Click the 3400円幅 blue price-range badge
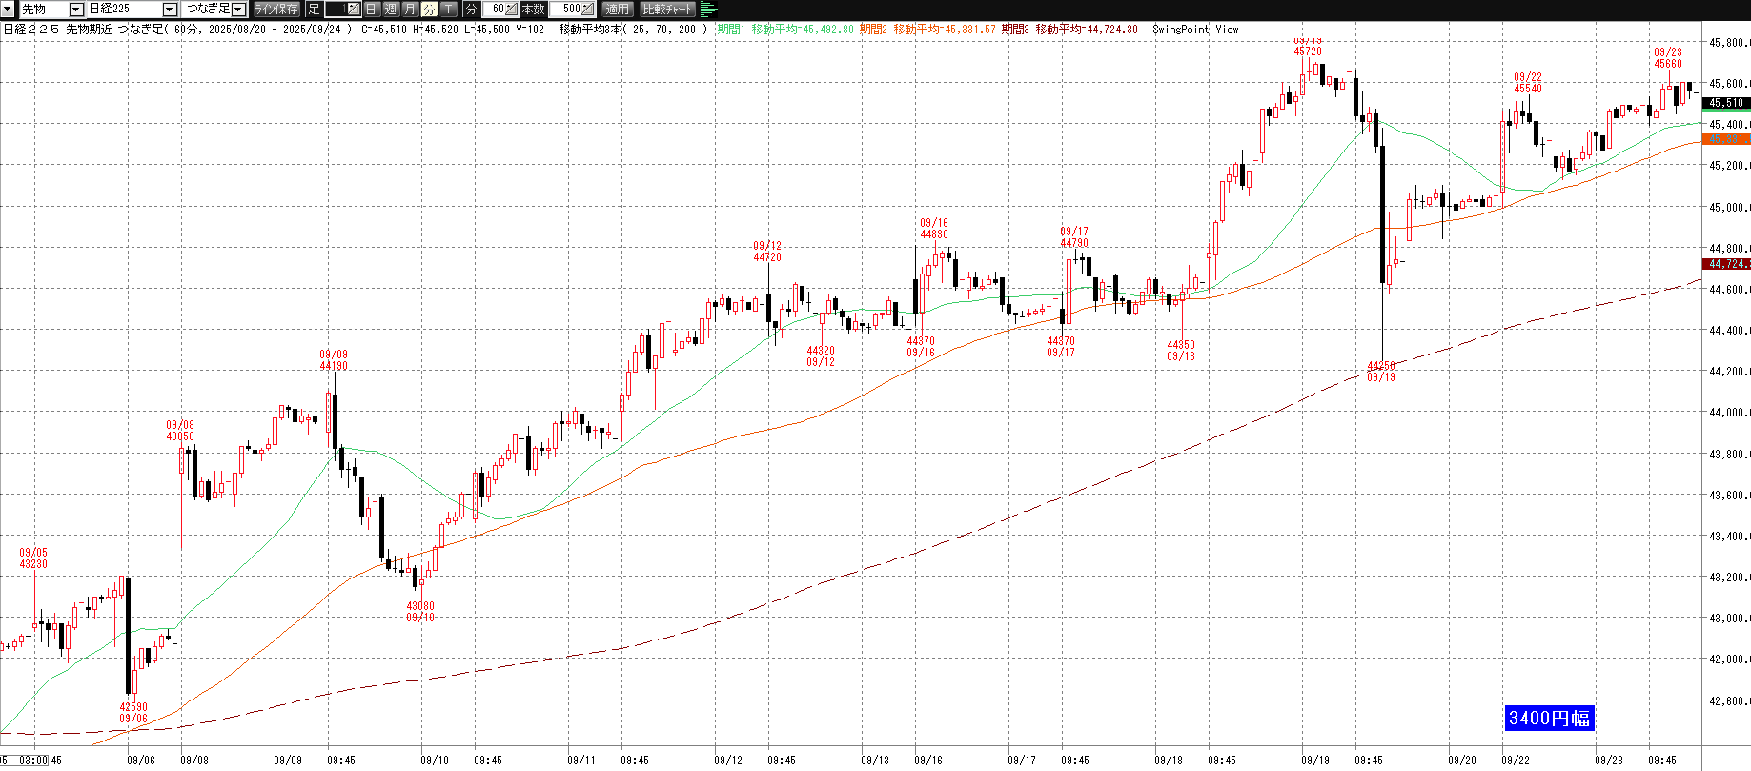The width and height of the screenshot is (1751, 771). tap(1549, 718)
